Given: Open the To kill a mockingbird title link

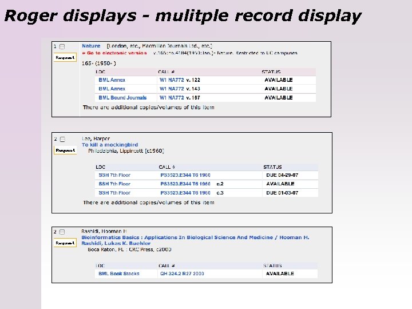Looking at the screenshot, I should click(x=110, y=145).
